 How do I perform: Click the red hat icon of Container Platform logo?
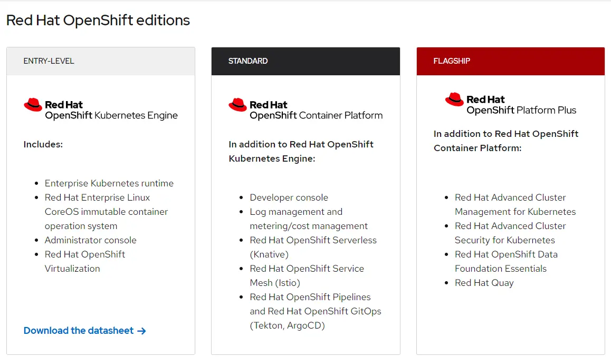pyautogui.click(x=237, y=105)
